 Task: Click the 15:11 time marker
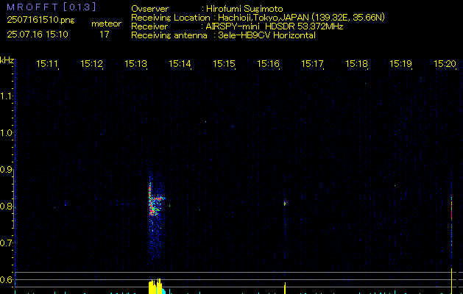tap(47, 65)
